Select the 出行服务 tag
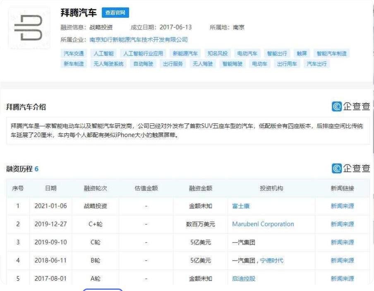The height and width of the screenshot is (291, 374). (x=173, y=64)
